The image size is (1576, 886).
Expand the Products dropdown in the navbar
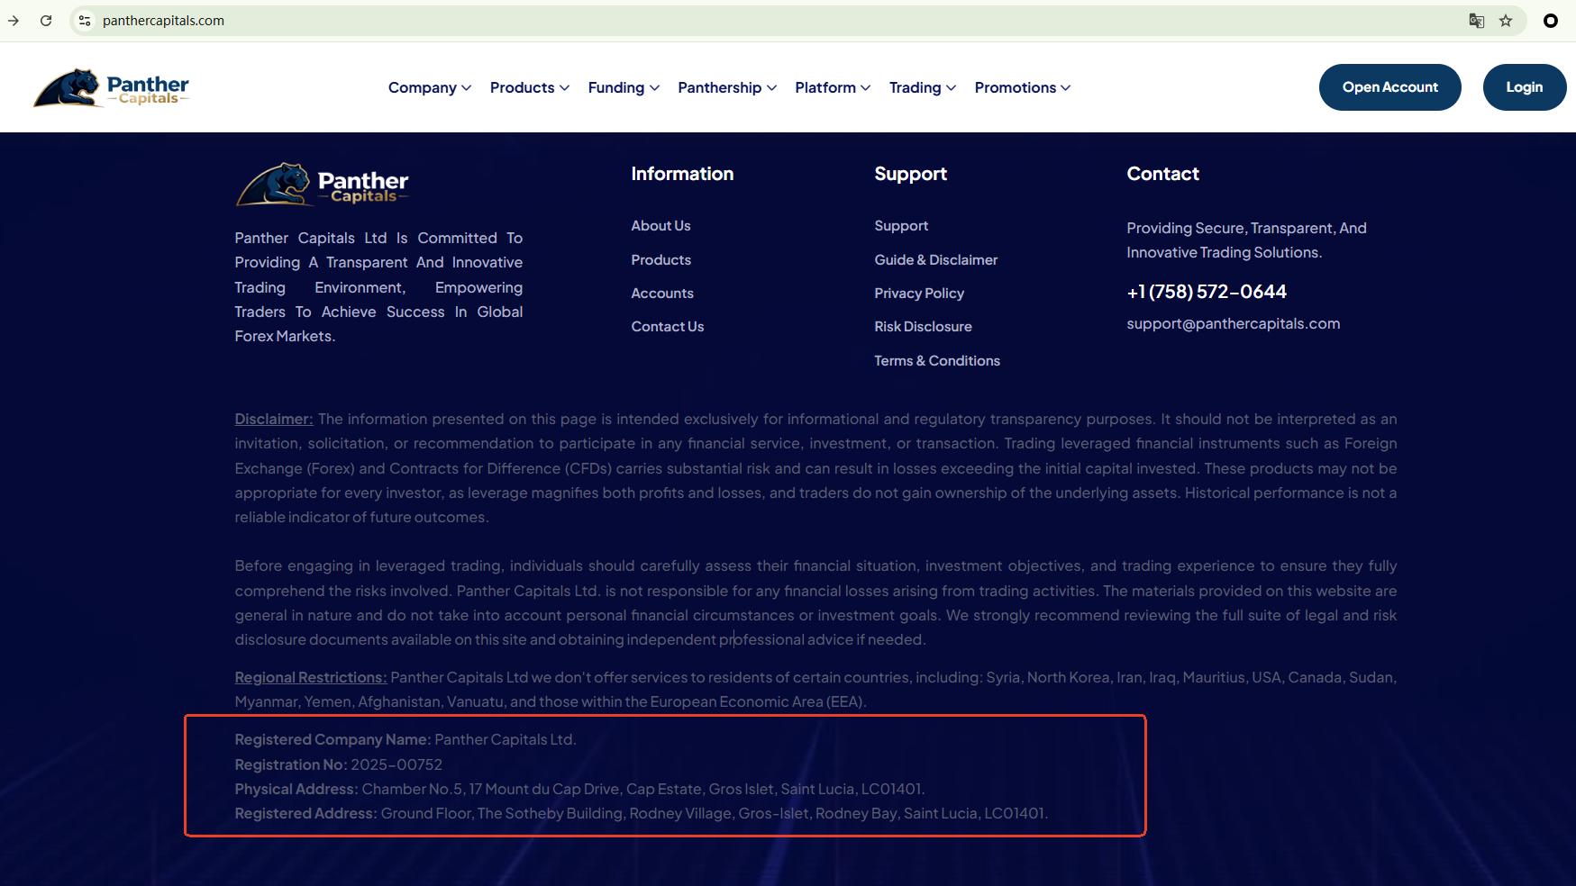(x=530, y=87)
